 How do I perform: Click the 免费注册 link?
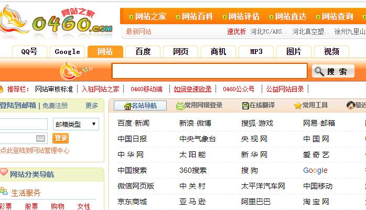pos(55,105)
